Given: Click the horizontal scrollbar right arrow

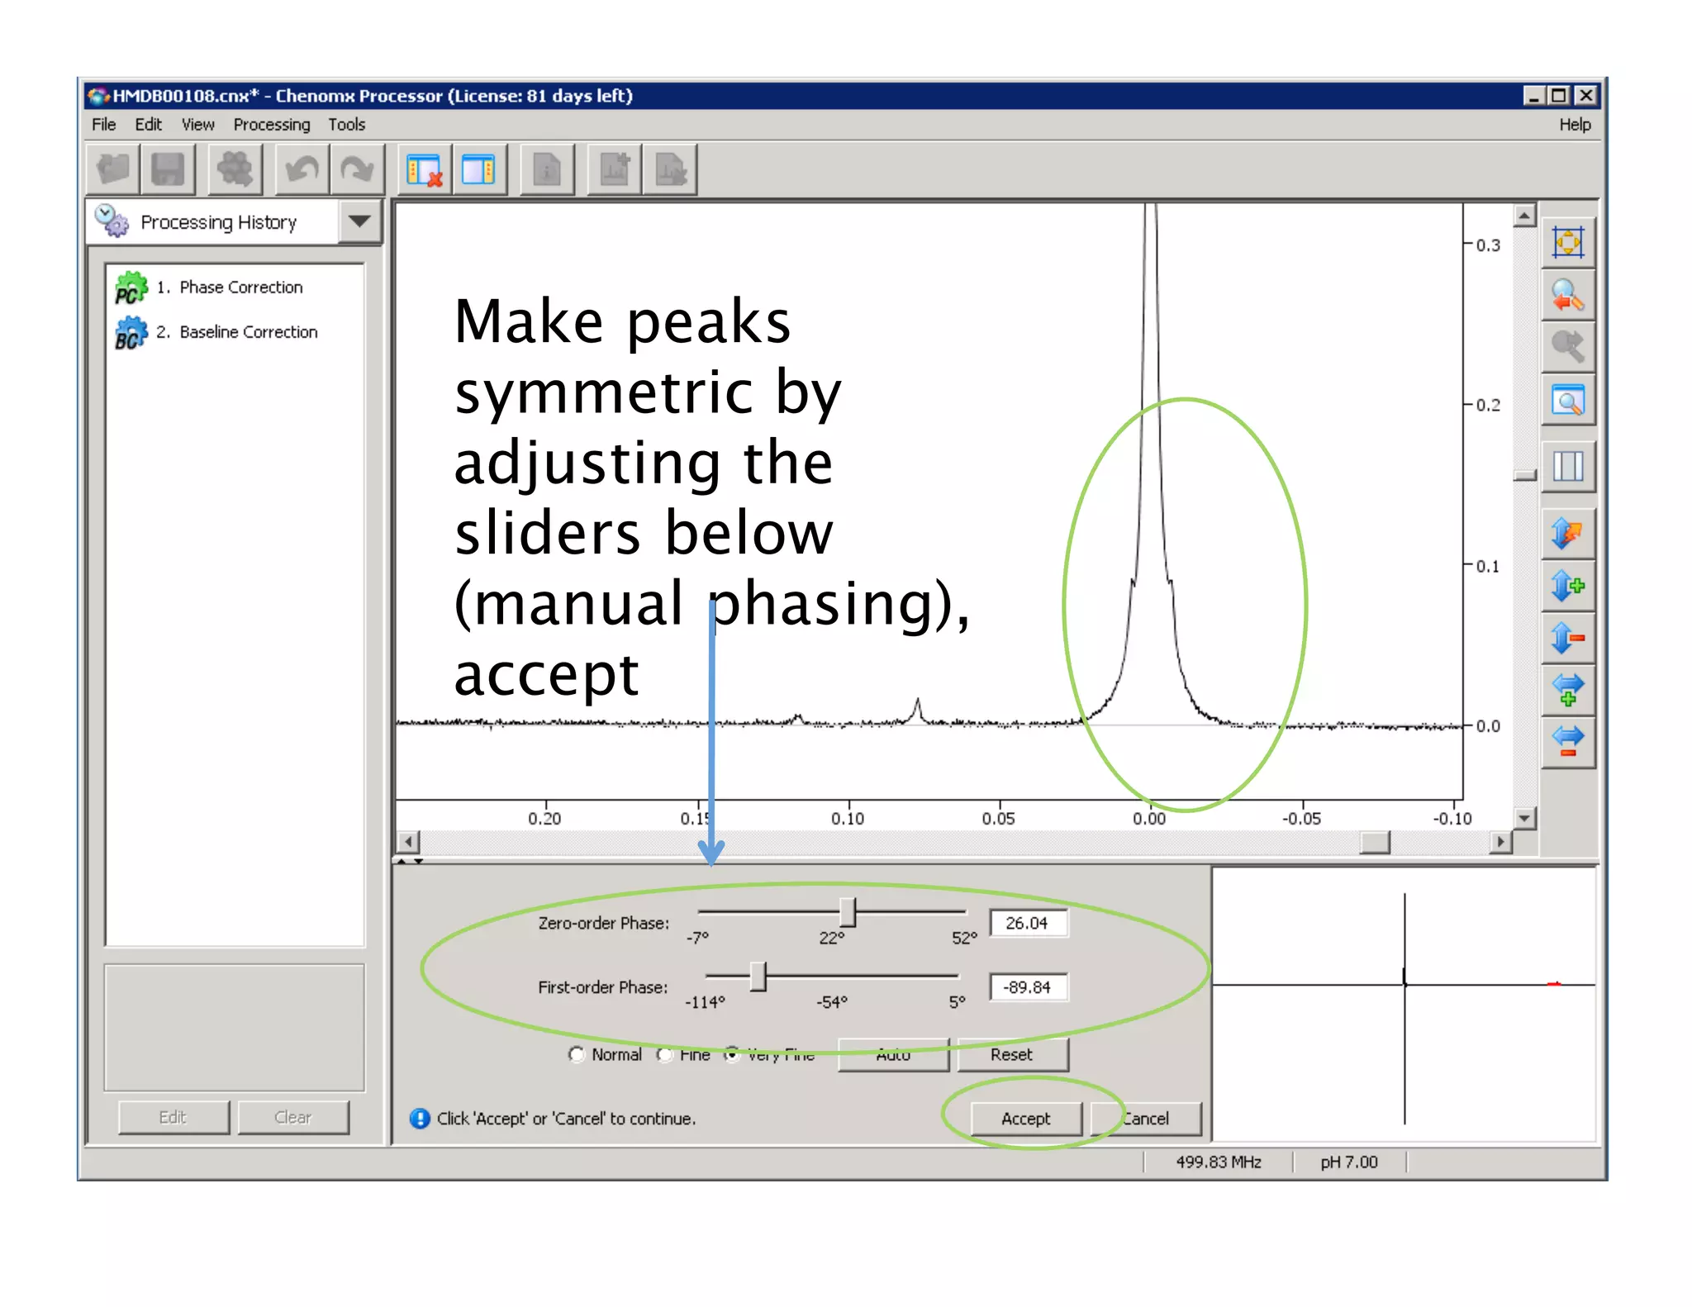Looking at the screenshot, I should click(1501, 842).
